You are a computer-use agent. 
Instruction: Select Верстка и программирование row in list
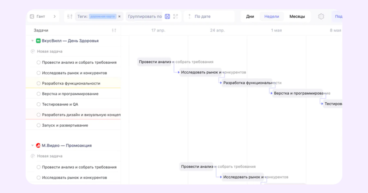click(x=73, y=94)
